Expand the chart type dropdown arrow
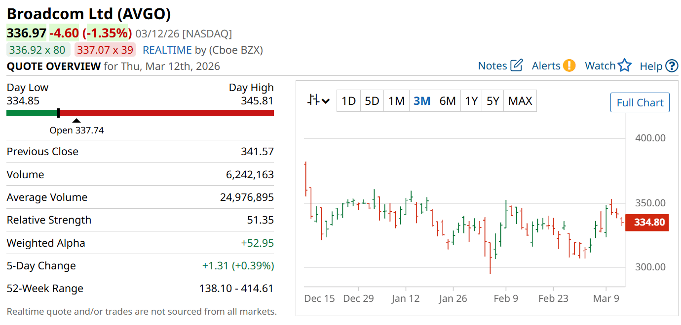 [x=326, y=101]
